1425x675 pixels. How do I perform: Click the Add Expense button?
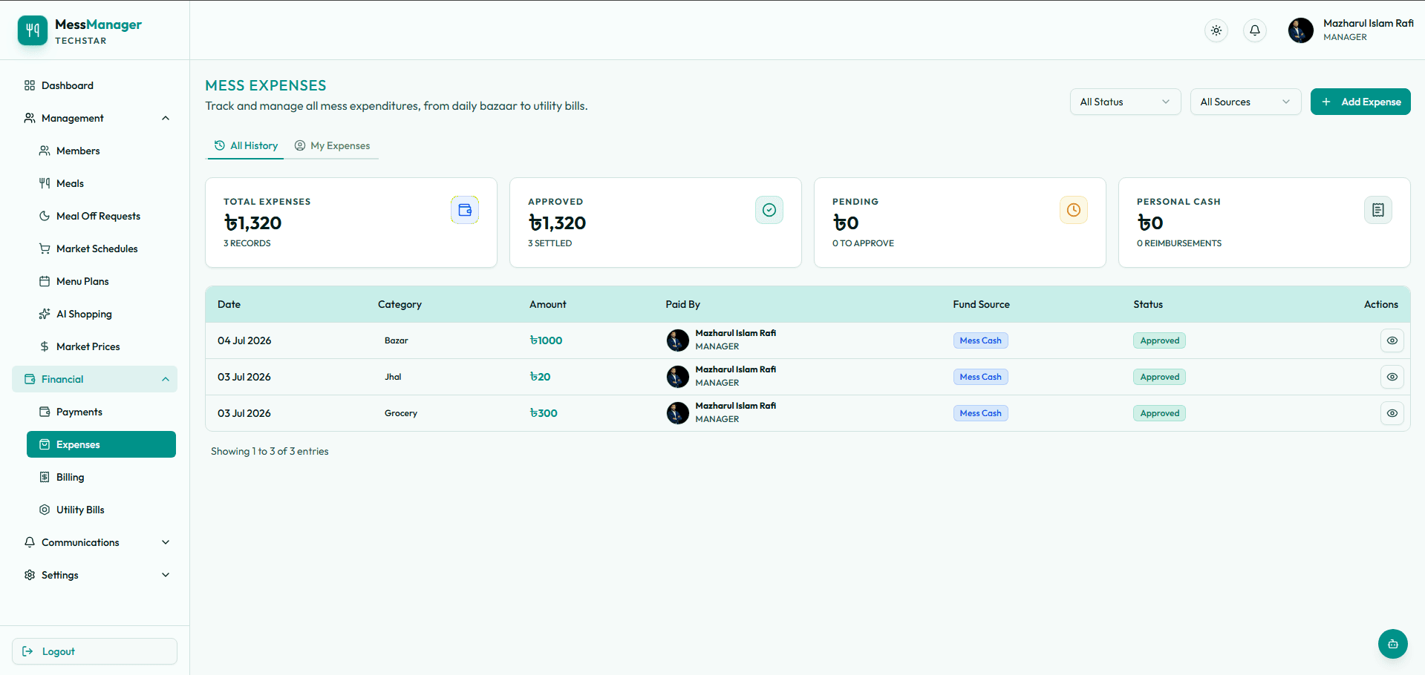tap(1360, 102)
